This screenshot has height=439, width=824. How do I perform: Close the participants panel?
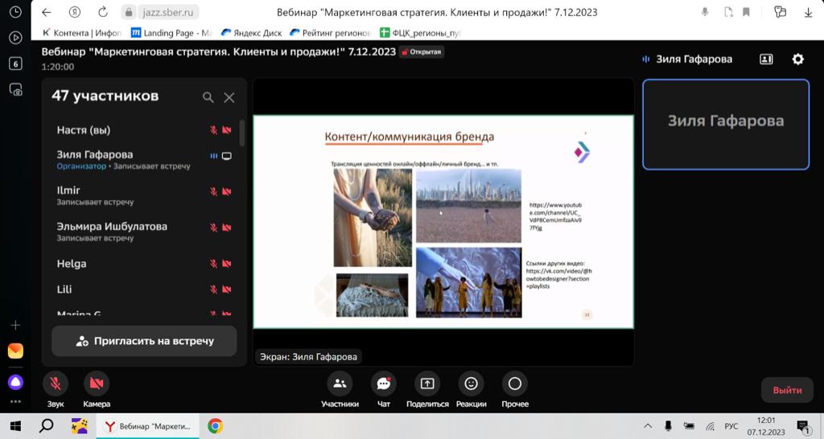point(229,97)
